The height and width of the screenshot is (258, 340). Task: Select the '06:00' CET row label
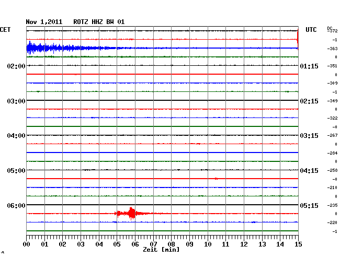16,205
